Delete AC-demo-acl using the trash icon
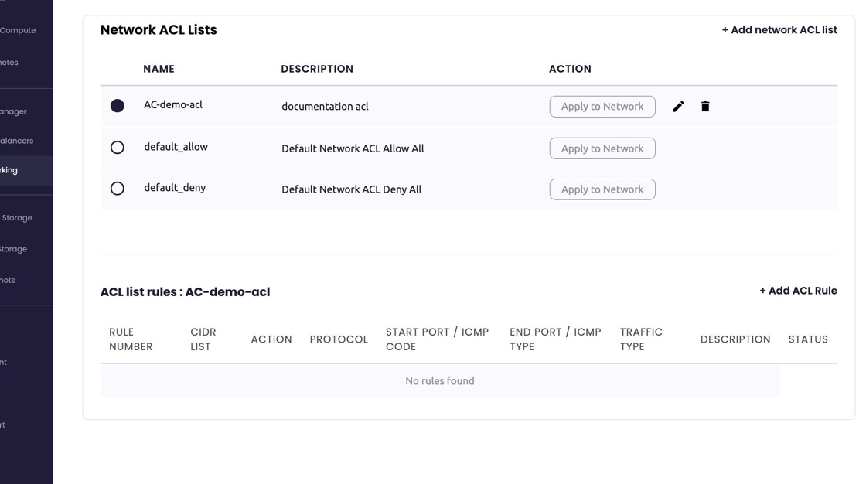 [705, 107]
